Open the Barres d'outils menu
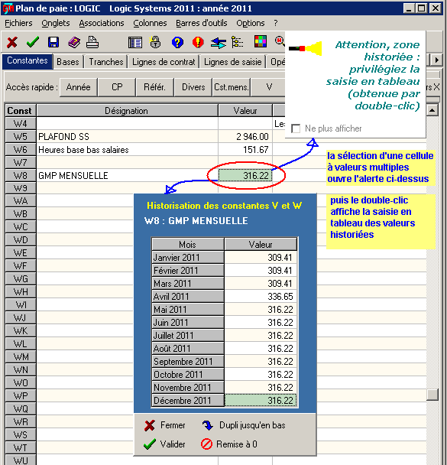 click(202, 23)
